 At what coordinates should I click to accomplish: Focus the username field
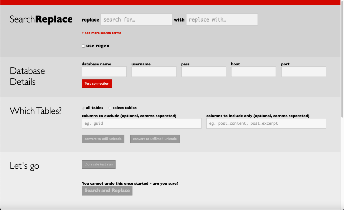[154, 72]
